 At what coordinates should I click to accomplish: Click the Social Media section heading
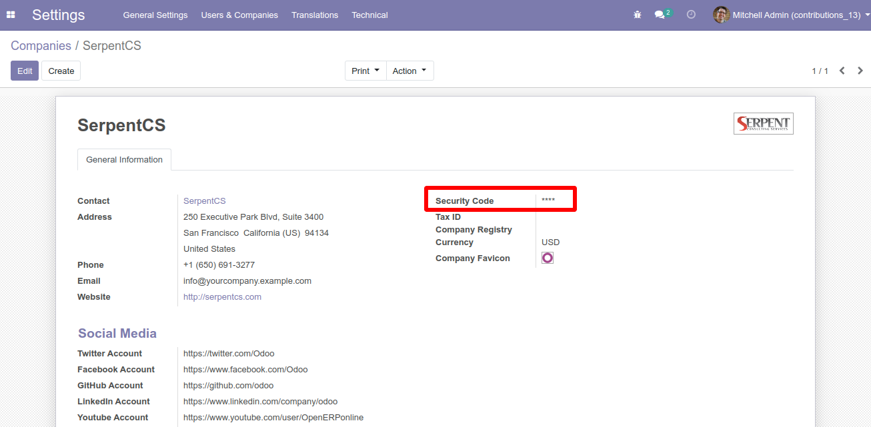pyautogui.click(x=117, y=334)
